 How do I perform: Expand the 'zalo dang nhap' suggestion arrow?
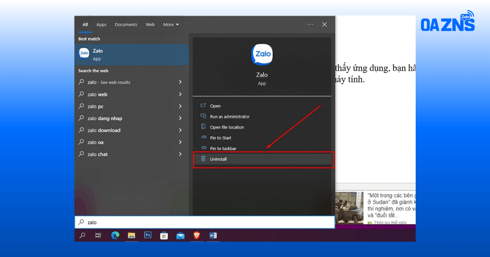tap(180, 118)
